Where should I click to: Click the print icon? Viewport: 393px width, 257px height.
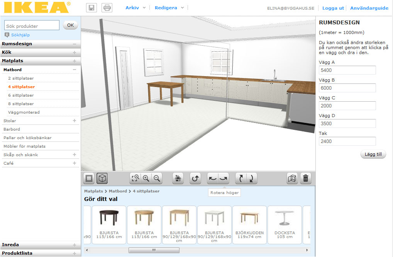point(107,8)
